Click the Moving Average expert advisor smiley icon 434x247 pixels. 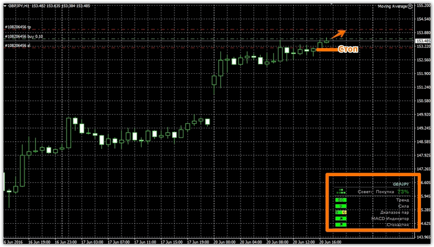coord(411,7)
